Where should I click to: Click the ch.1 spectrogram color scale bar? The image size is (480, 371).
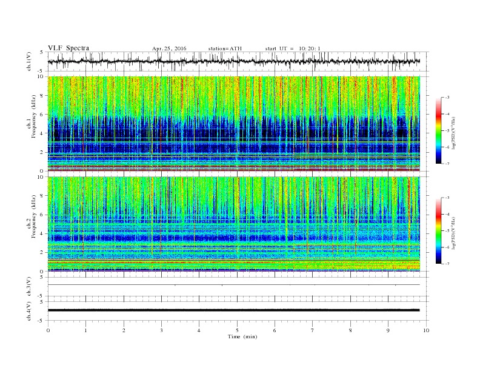pyautogui.click(x=438, y=131)
